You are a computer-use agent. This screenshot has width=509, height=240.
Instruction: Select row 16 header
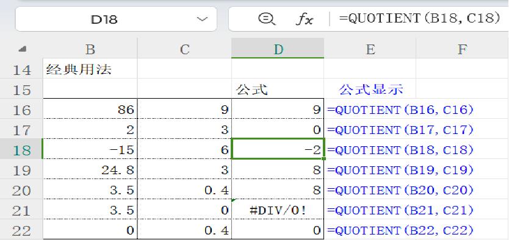tap(21, 109)
